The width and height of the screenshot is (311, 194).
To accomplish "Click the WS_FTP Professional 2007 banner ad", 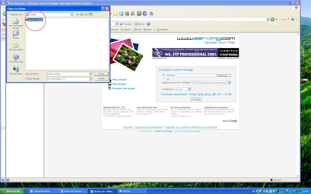I will pos(196,53).
